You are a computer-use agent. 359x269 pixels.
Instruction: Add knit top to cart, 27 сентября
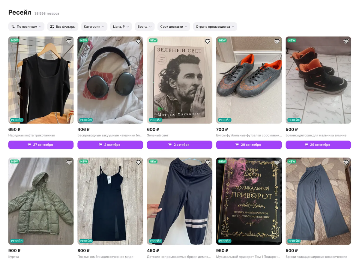coord(41,145)
